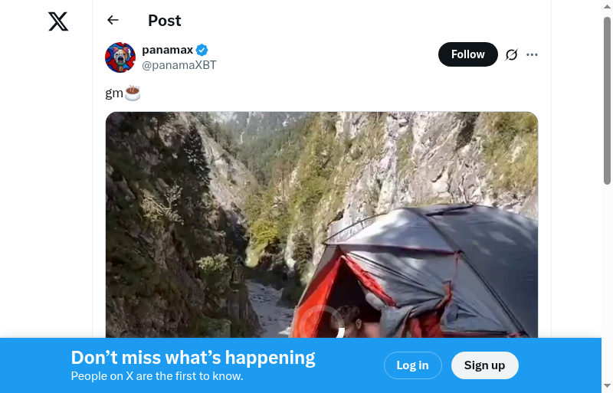Open the More options ellipsis menu

pos(533,54)
